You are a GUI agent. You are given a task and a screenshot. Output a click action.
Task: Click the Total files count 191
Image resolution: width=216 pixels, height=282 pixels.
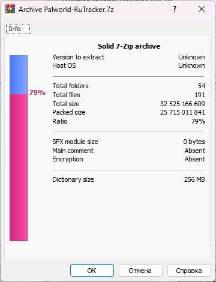click(200, 95)
